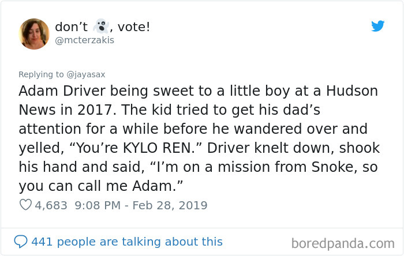This screenshot has height=256, width=404.
Task: Click the boredpanda.com watermark
Action: 343,243
